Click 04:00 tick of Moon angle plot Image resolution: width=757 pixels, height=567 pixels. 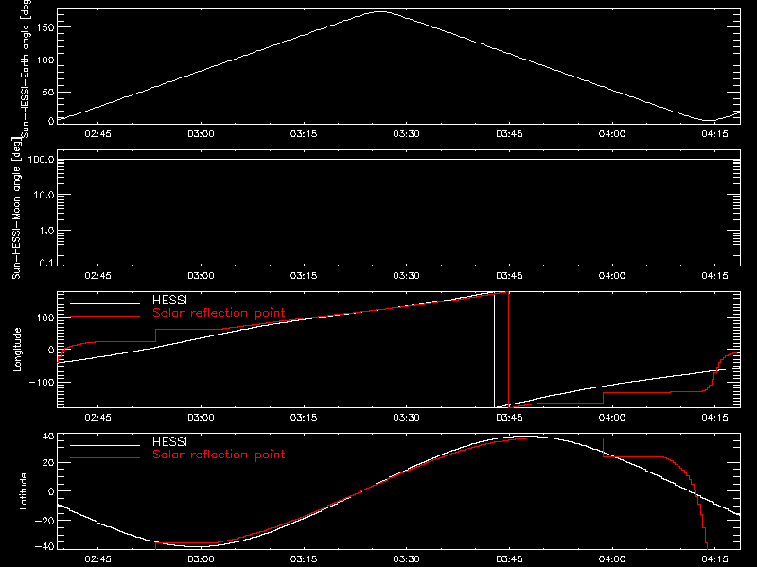612,275
